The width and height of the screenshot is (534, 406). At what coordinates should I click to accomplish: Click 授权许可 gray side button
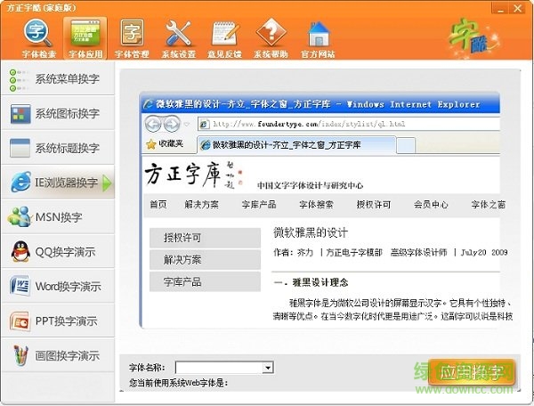(x=205, y=238)
